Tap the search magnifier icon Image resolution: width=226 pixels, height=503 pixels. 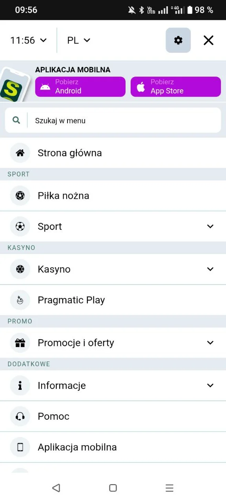click(x=16, y=121)
